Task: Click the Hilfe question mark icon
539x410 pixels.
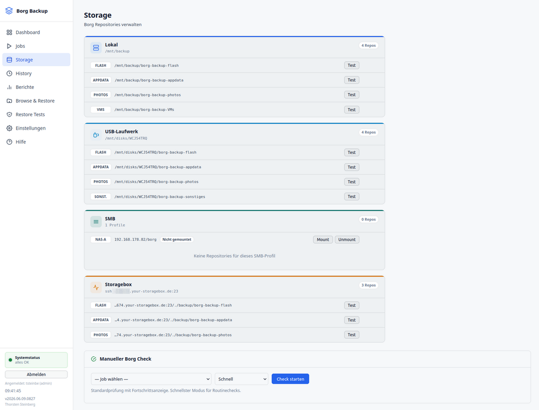Action: 9,142
